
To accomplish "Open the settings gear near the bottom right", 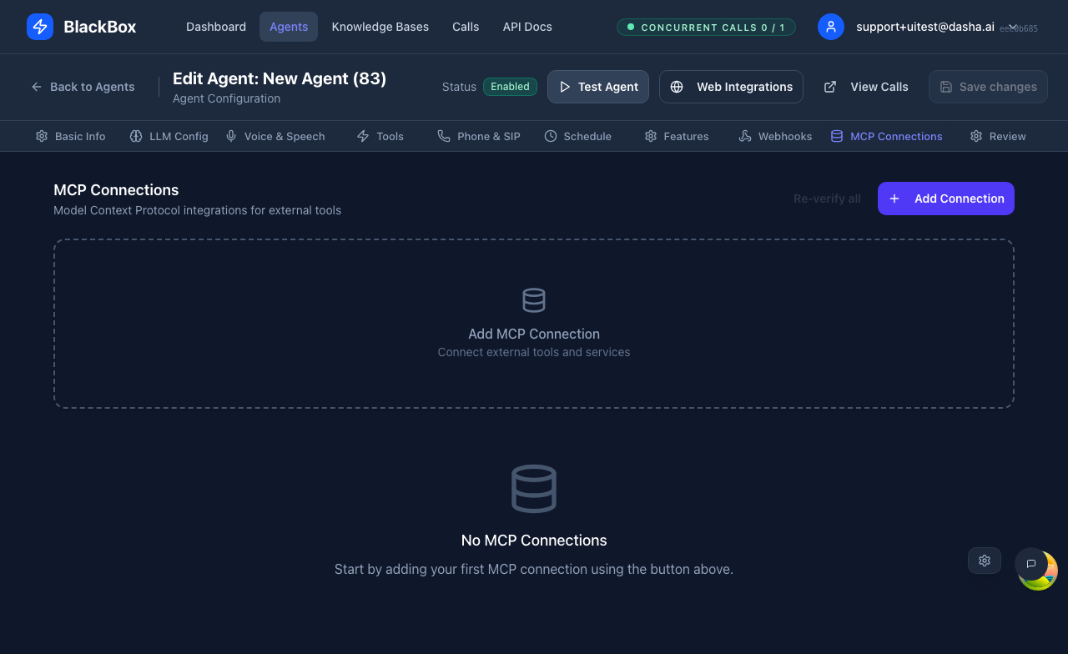I will coord(984,560).
